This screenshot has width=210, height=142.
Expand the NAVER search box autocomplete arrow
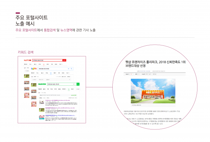[76, 84]
